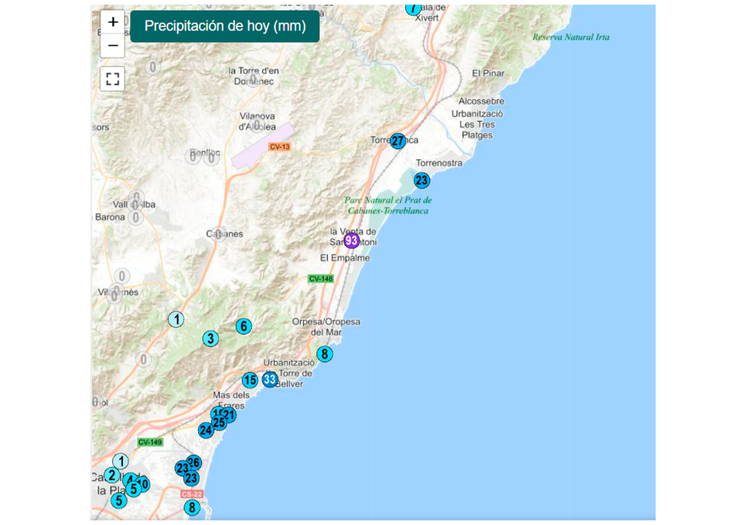Click the 'El Empalme' map label
This screenshot has width=746, height=525.
[345, 257]
